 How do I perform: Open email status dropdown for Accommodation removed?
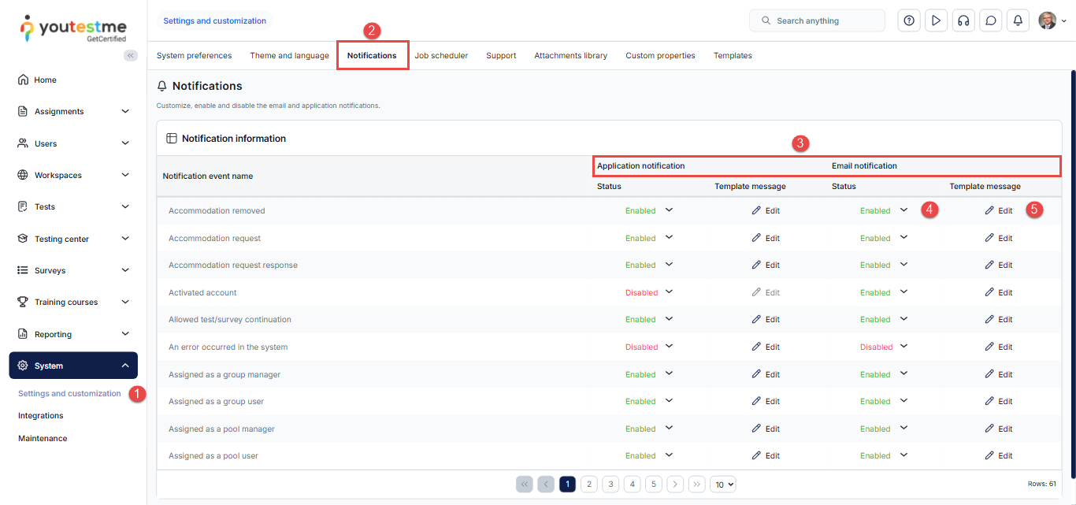pos(903,210)
